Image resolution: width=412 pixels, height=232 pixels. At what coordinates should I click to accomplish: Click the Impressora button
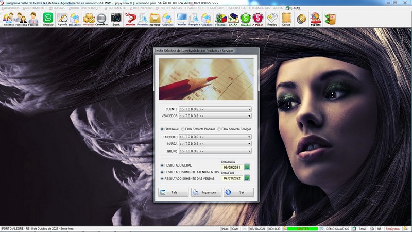pos(206,192)
